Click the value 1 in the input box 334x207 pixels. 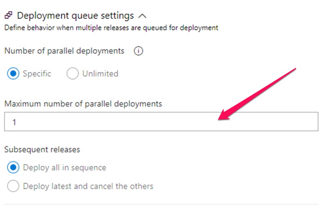point(14,122)
